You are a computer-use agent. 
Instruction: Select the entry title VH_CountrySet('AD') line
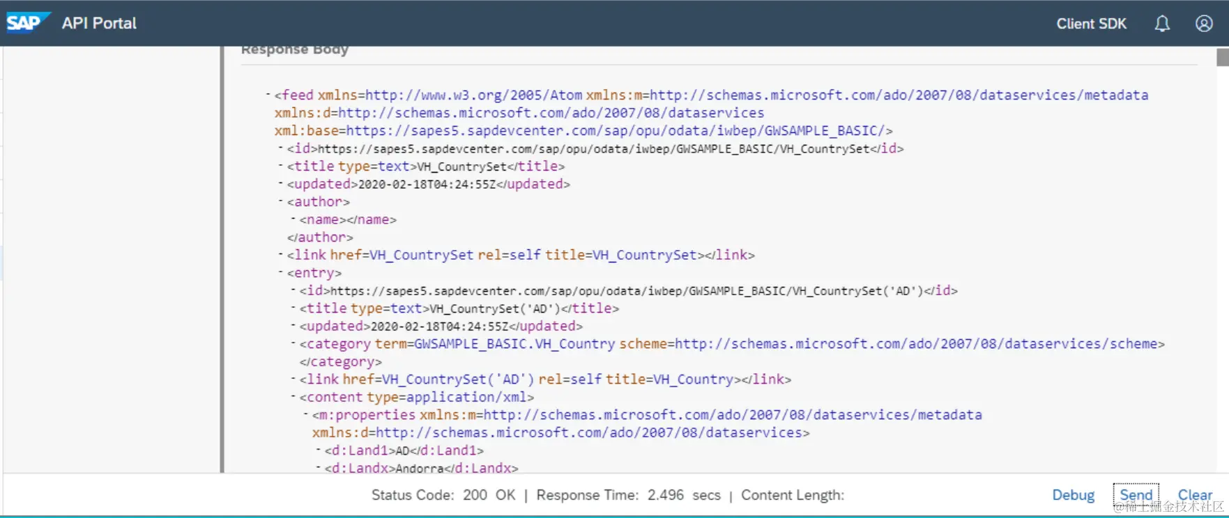(459, 308)
